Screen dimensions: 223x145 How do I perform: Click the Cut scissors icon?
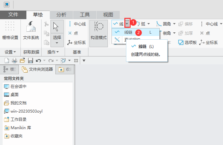coord(46,24)
